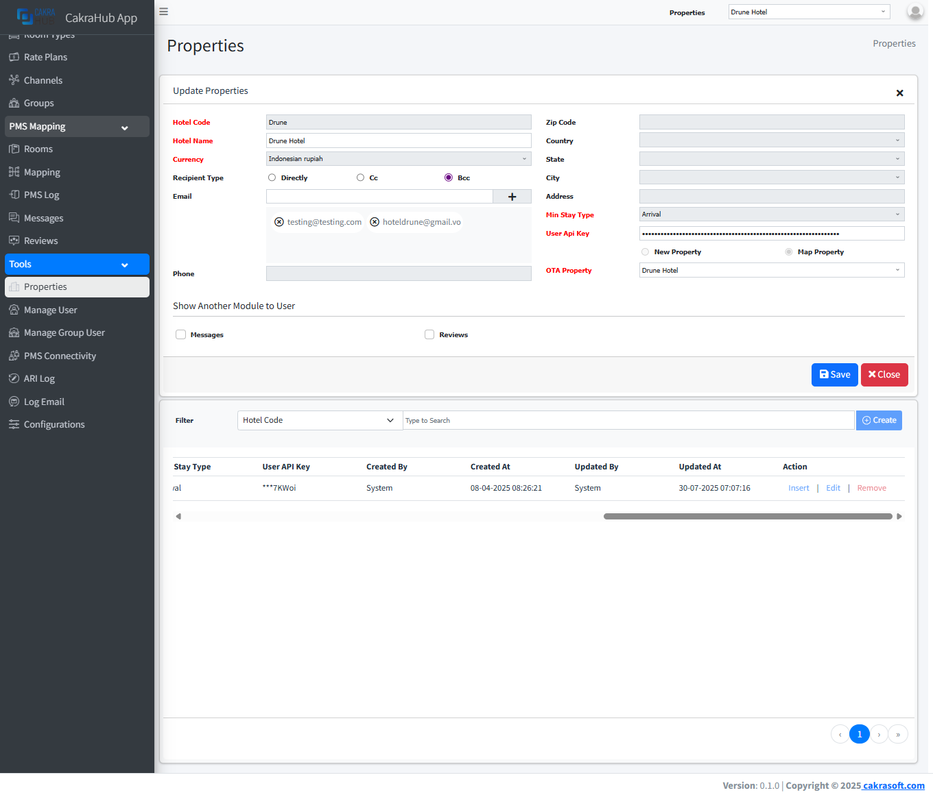
Task: Select the Cc recipient type
Action: tap(360, 177)
